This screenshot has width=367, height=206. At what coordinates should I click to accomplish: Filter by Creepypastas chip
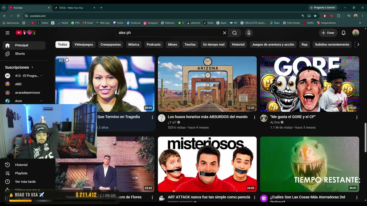pyautogui.click(x=111, y=44)
